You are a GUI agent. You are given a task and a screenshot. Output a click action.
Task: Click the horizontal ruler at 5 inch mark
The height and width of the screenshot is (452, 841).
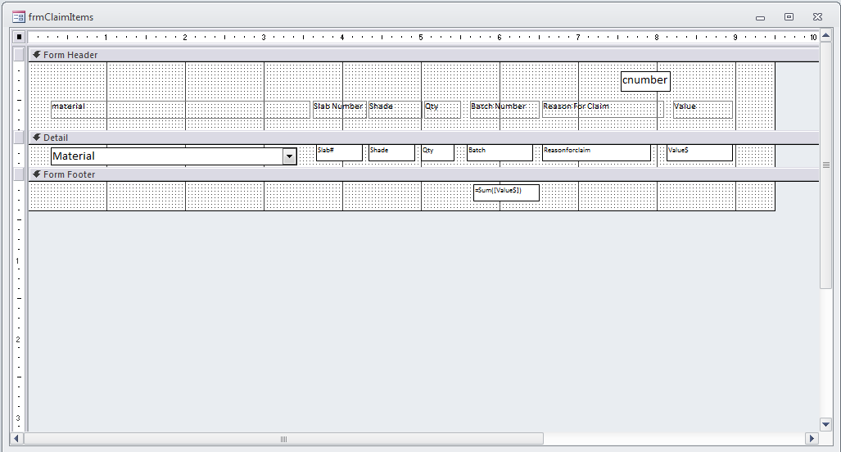[421, 37]
